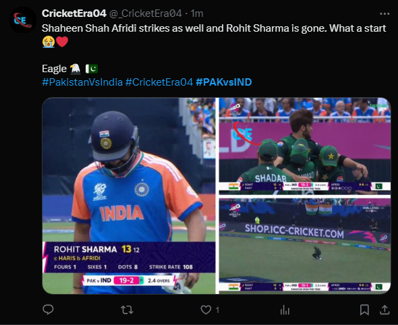Bookmark this tweet
The width and height of the screenshot is (398, 325).
coord(364,309)
